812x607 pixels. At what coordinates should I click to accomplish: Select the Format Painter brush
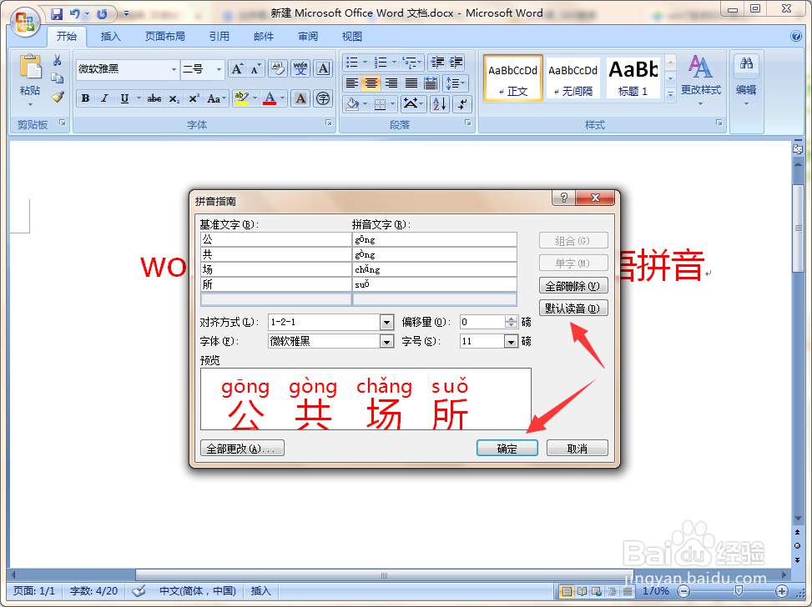point(58,97)
